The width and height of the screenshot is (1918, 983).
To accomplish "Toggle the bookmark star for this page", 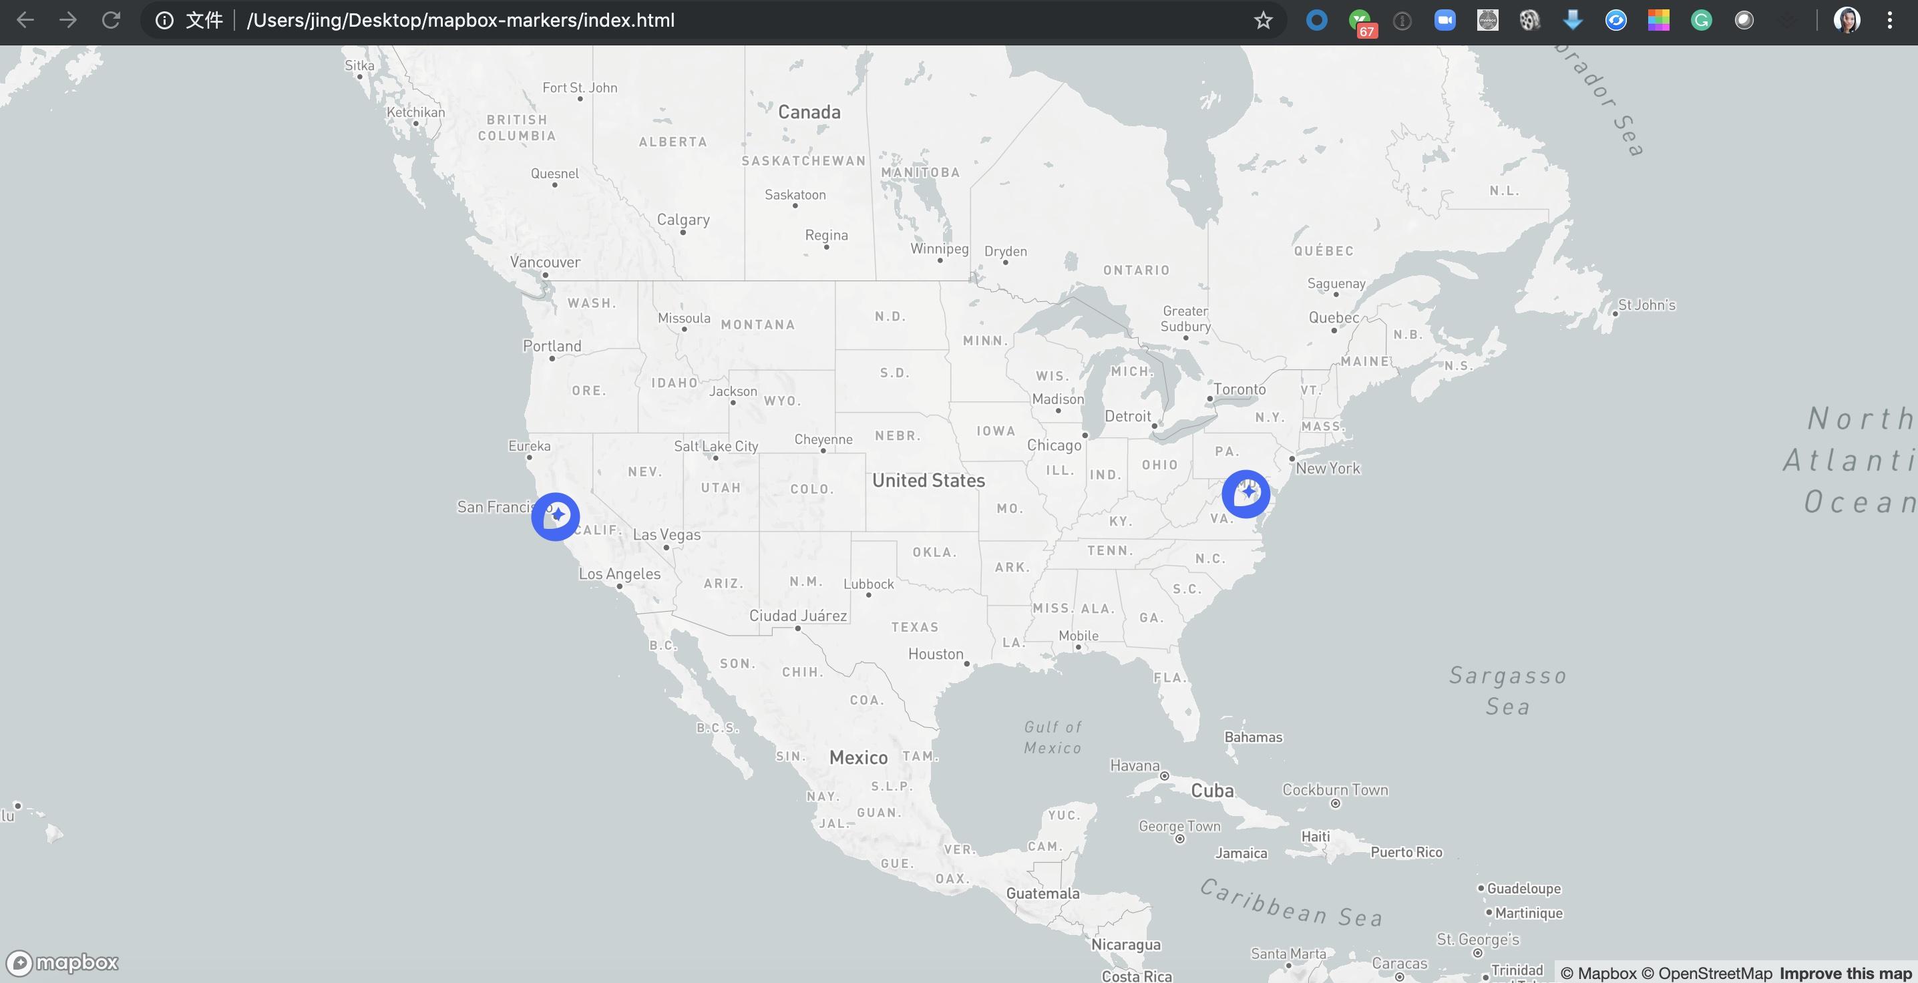I will pos(1263,20).
